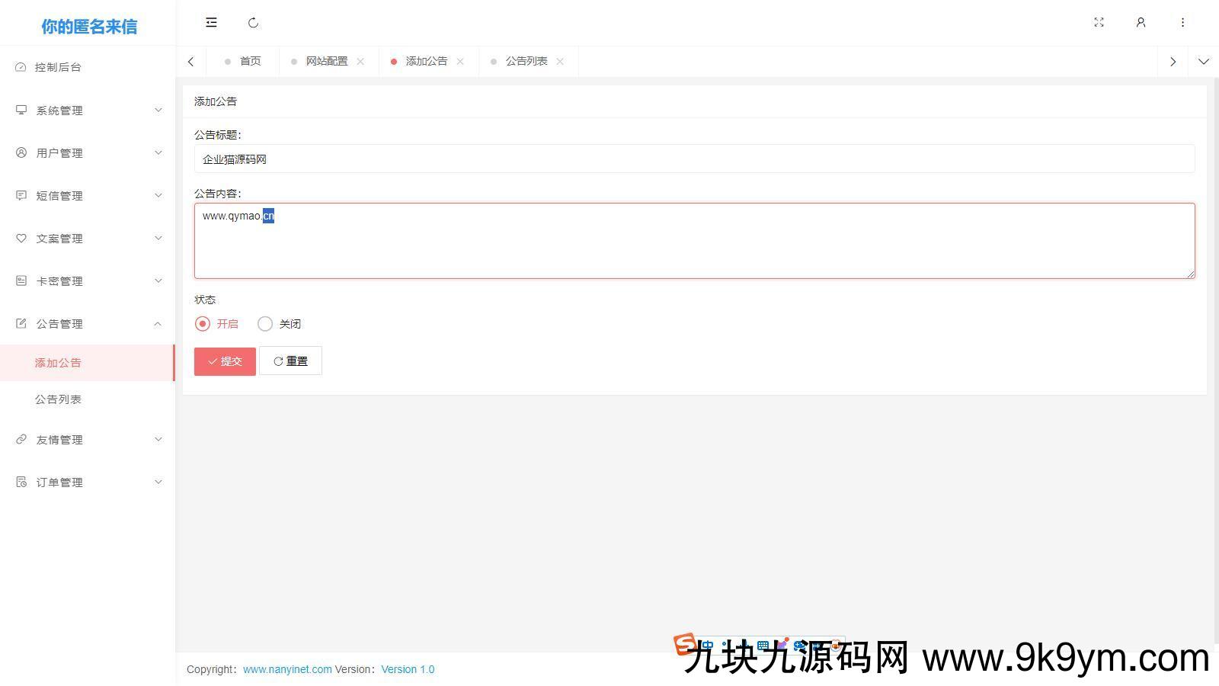This screenshot has height=686, width=1219.
Task: Click the three-dot more options icon
Action: 1182,22
